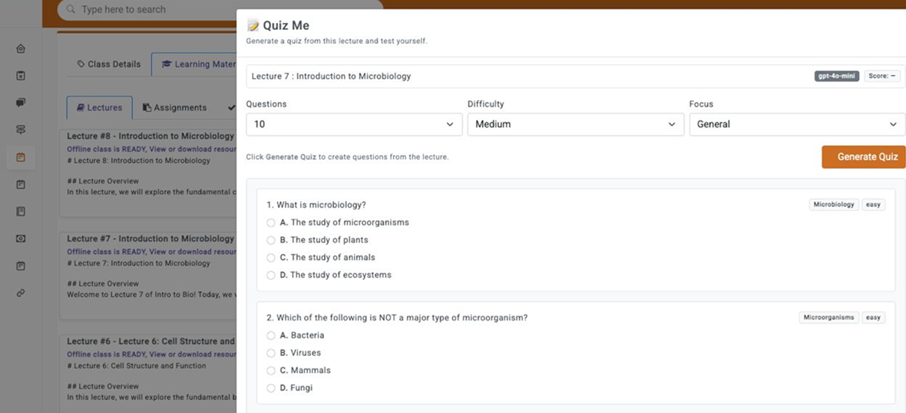Open Lecture #8 Introduction to Microbiology
Screen dimensions: 906x413
point(150,136)
